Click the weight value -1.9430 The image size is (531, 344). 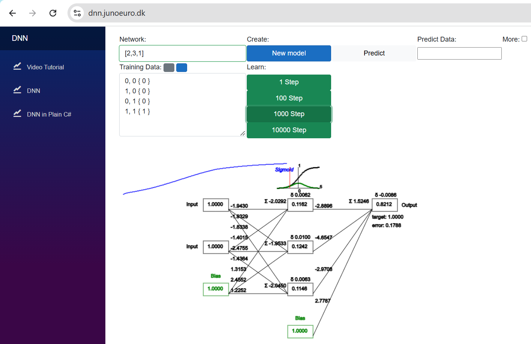pos(239,206)
